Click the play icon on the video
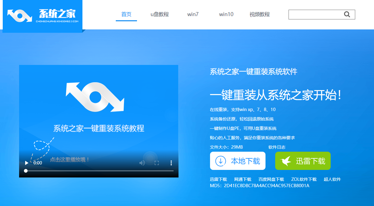This screenshot has height=206, width=374. [x=26, y=163]
